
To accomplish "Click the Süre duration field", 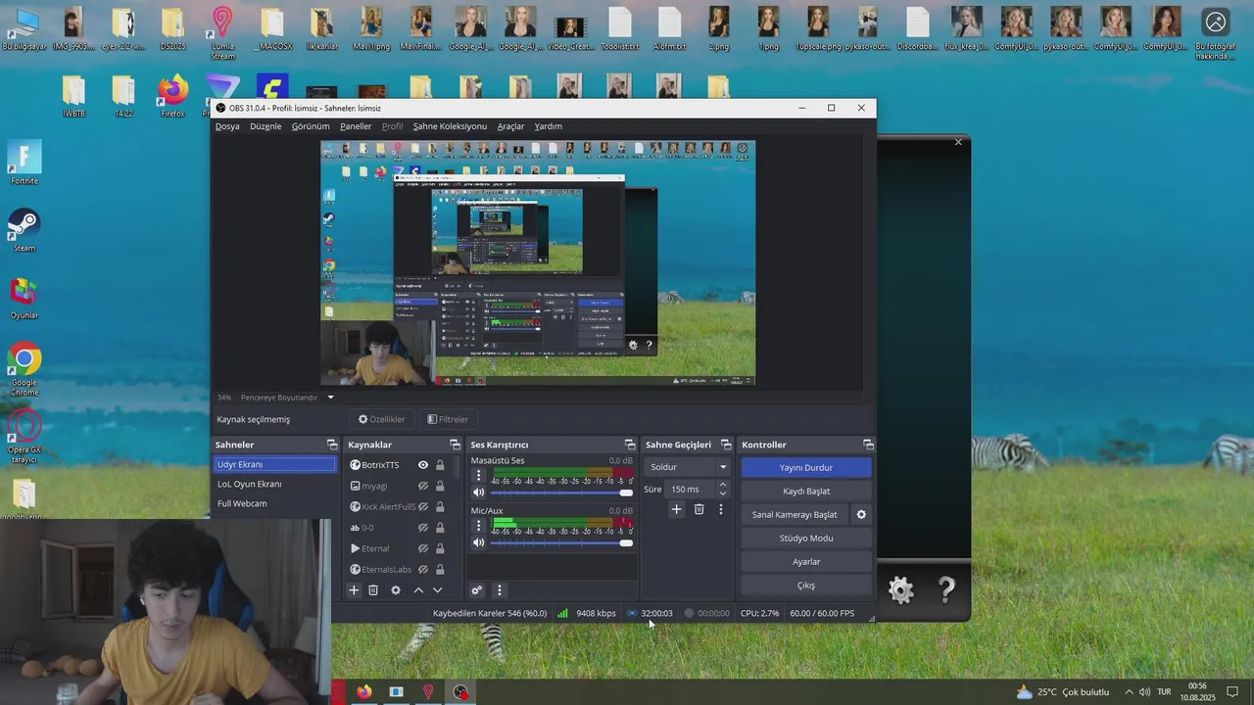I will (x=691, y=490).
